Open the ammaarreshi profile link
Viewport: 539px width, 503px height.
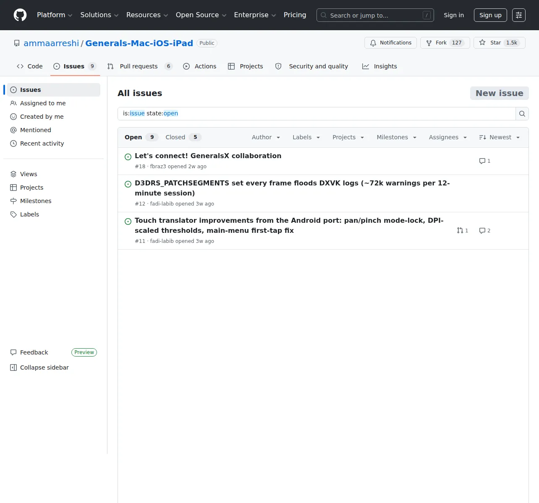51,43
